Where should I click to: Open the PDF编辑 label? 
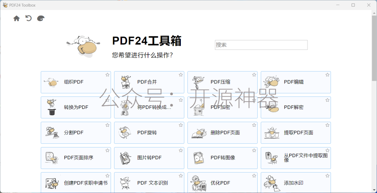click(x=294, y=82)
